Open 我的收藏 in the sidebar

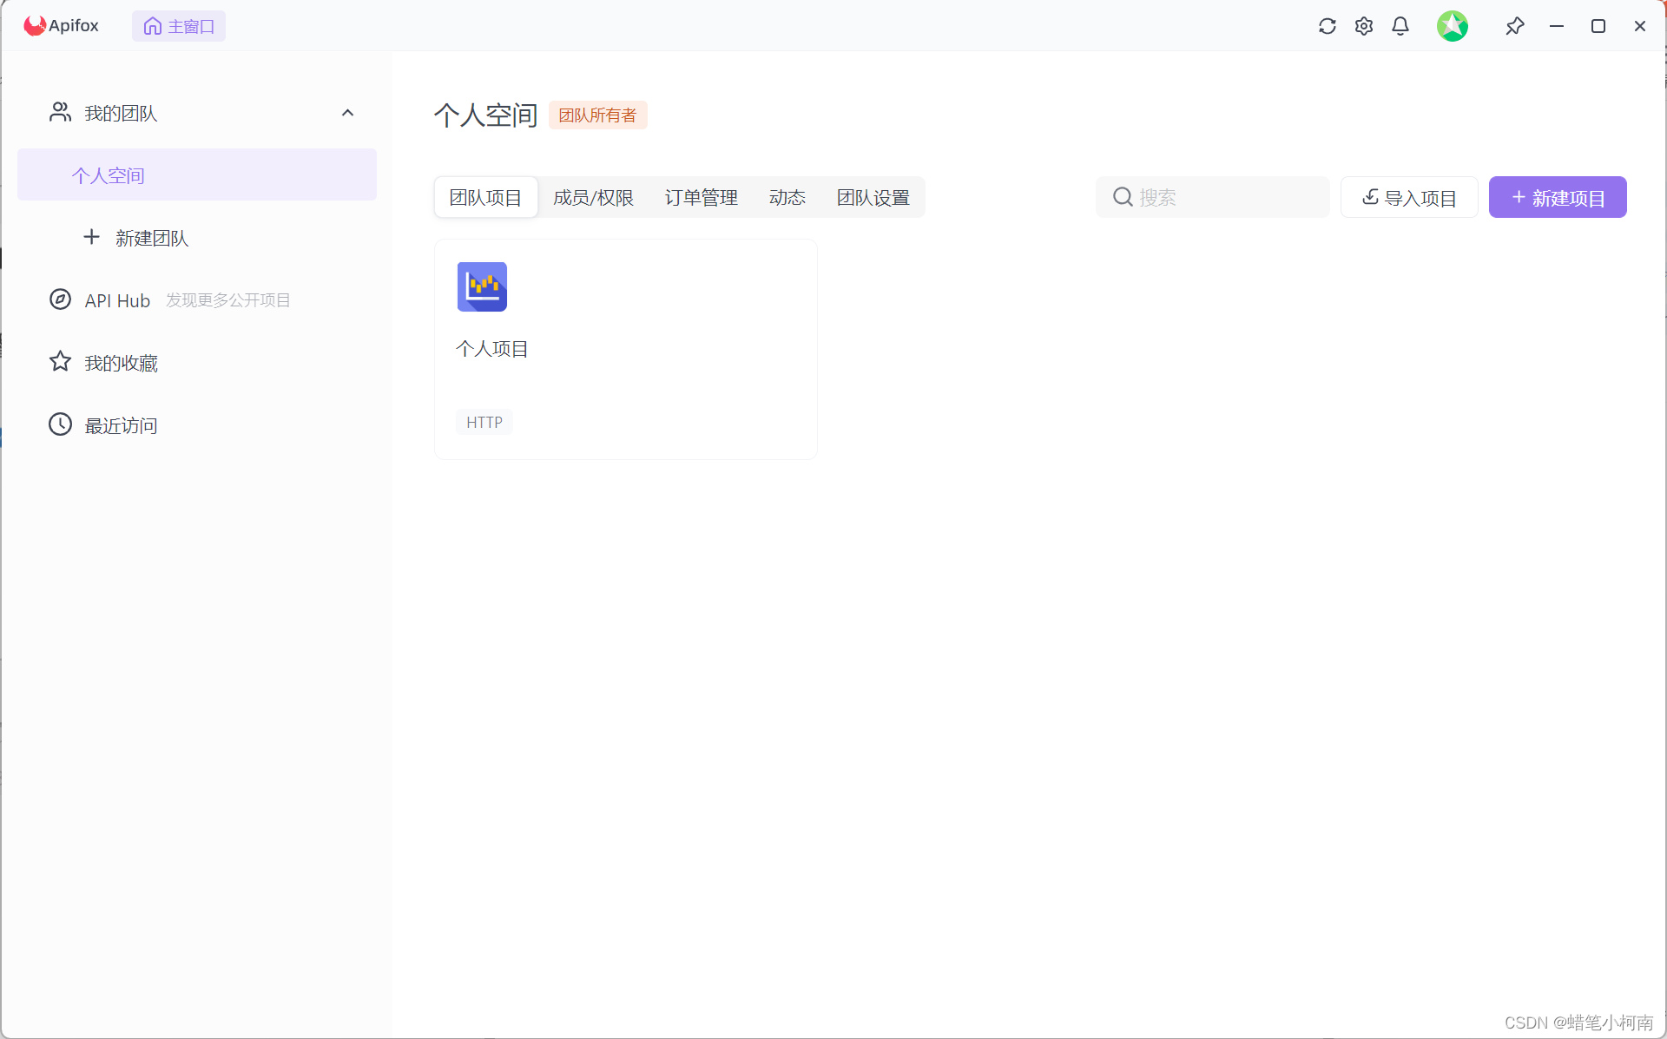click(122, 363)
